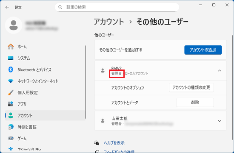Screen dimensions: 234x153
Task: Click アカウントの追加 button
Action: (x=203, y=50)
